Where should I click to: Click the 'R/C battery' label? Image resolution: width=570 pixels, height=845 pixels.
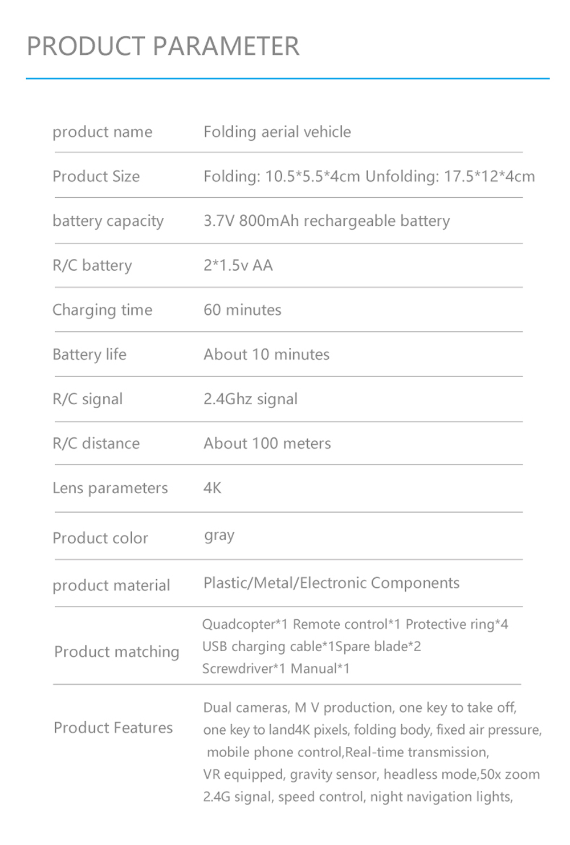(x=92, y=266)
